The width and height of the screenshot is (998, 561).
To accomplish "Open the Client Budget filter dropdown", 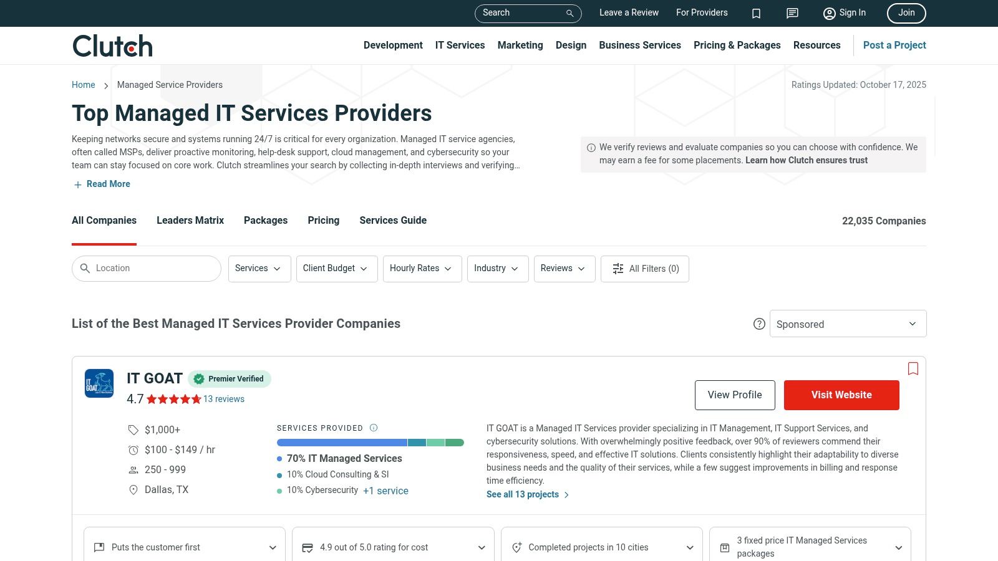I will tap(336, 269).
